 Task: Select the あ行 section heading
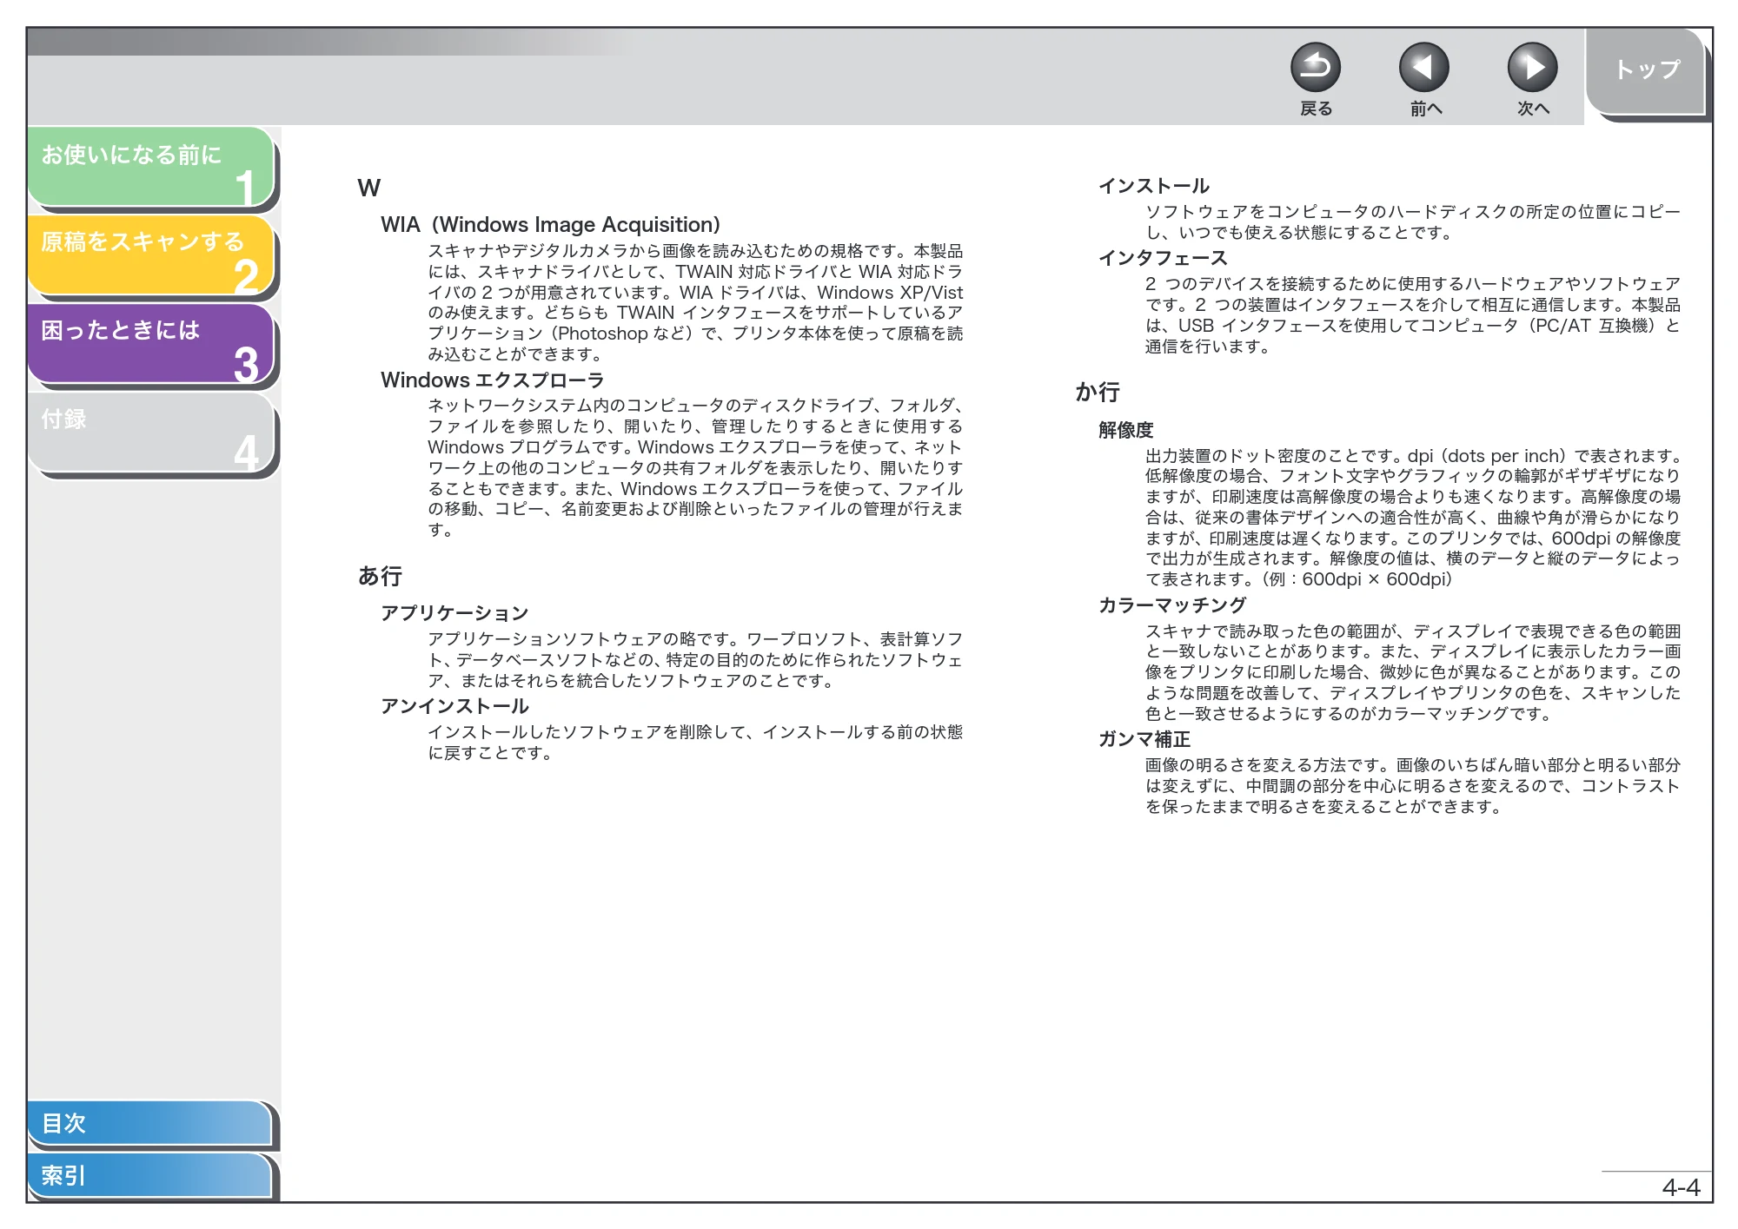tap(380, 576)
